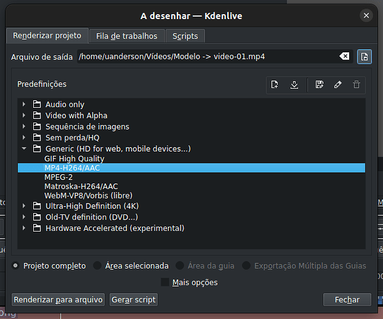Click the Fechar button
This screenshot has height=319, width=383.
click(x=347, y=299)
